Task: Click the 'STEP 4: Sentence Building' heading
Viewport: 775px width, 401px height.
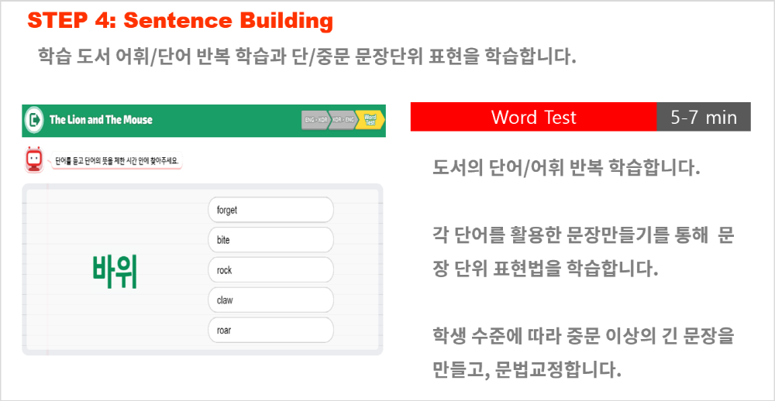Action: tap(181, 21)
